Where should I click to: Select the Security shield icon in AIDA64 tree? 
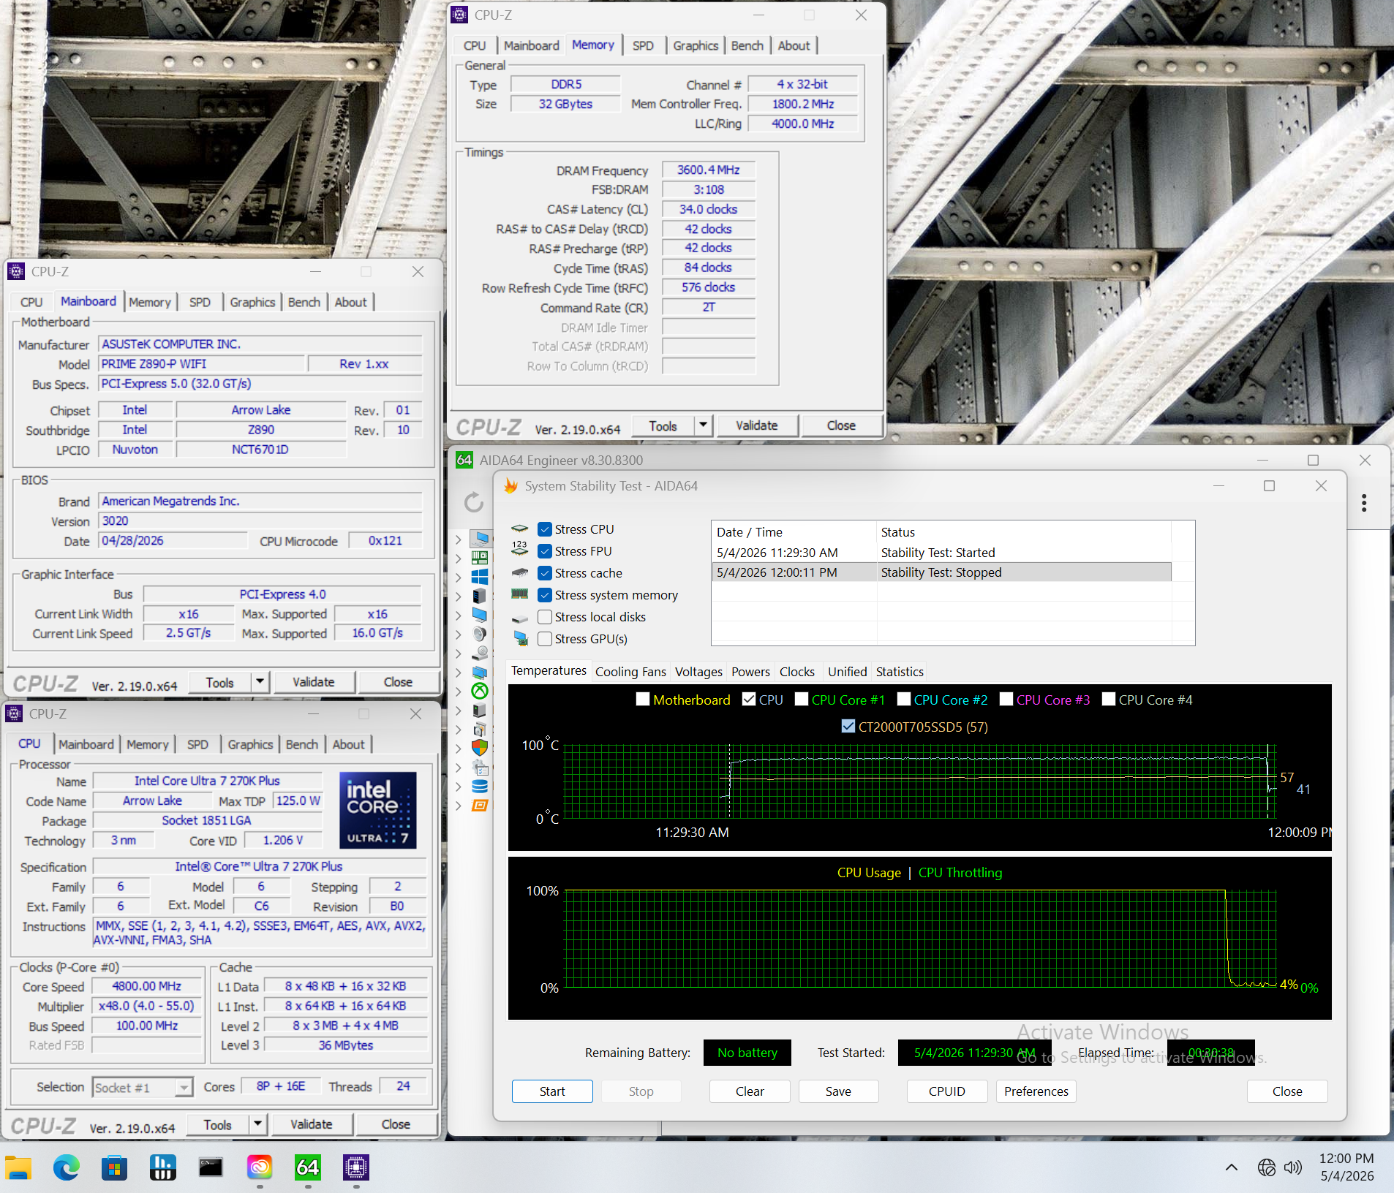[x=480, y=749]
